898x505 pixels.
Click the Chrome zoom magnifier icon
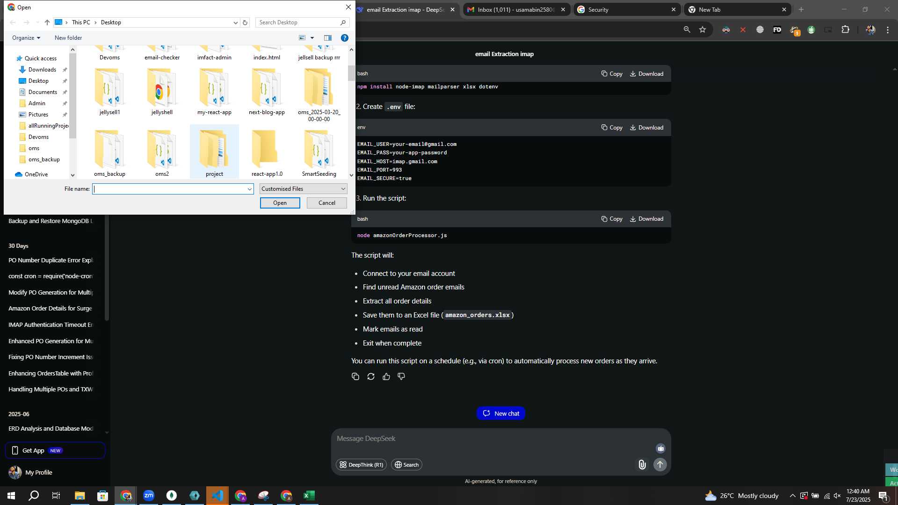(x=687, y=29)
